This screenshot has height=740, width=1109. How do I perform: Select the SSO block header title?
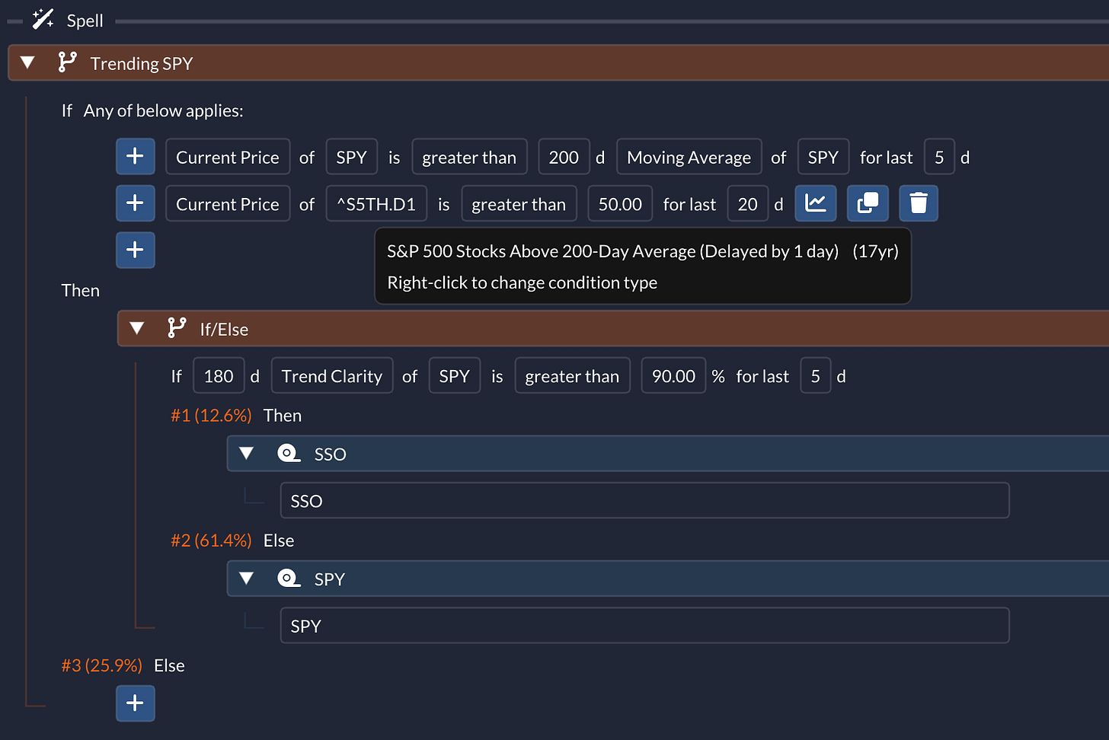pos(330,454)
